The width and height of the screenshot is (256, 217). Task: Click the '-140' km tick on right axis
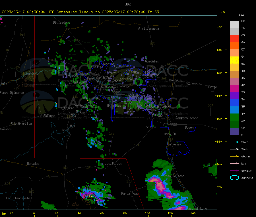tap(219, 96)
